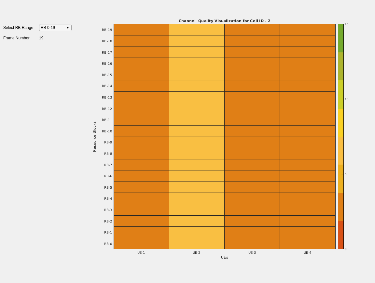Click the bright yellow colorbar segment below 10
The image size is (375, 283).
(x=341, y=123)
